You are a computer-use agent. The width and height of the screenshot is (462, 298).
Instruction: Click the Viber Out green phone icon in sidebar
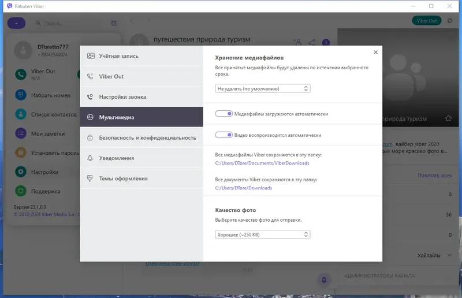pyautogui.click(x=21, y=74)
